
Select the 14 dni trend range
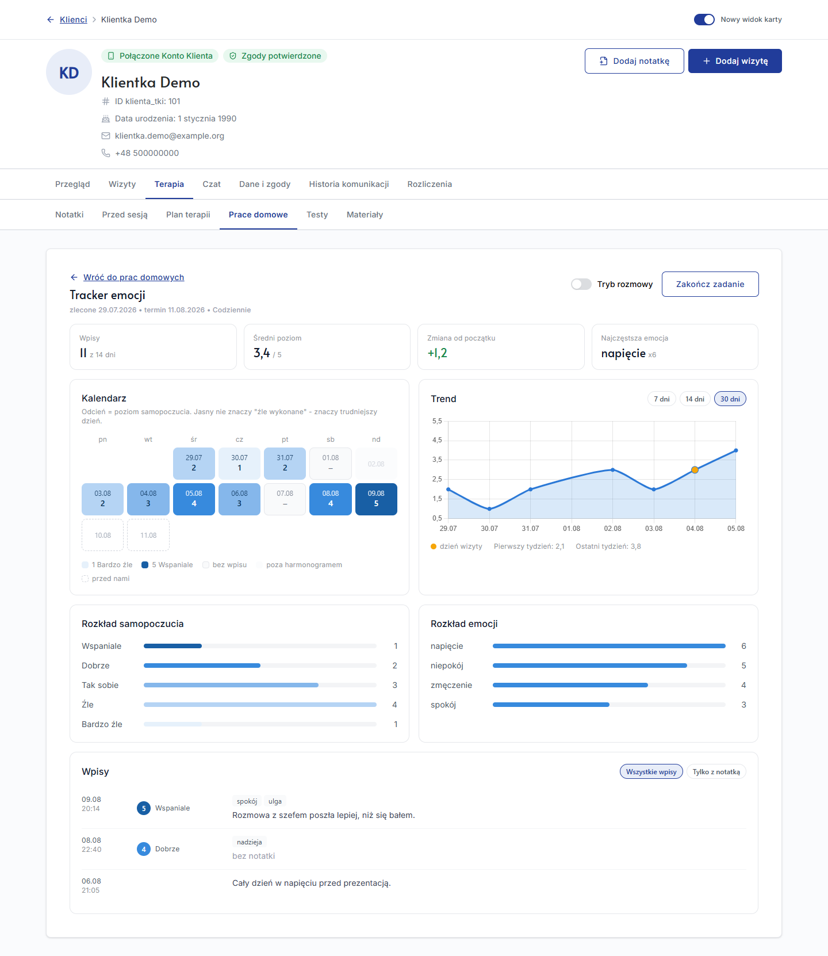coord(695,399)
